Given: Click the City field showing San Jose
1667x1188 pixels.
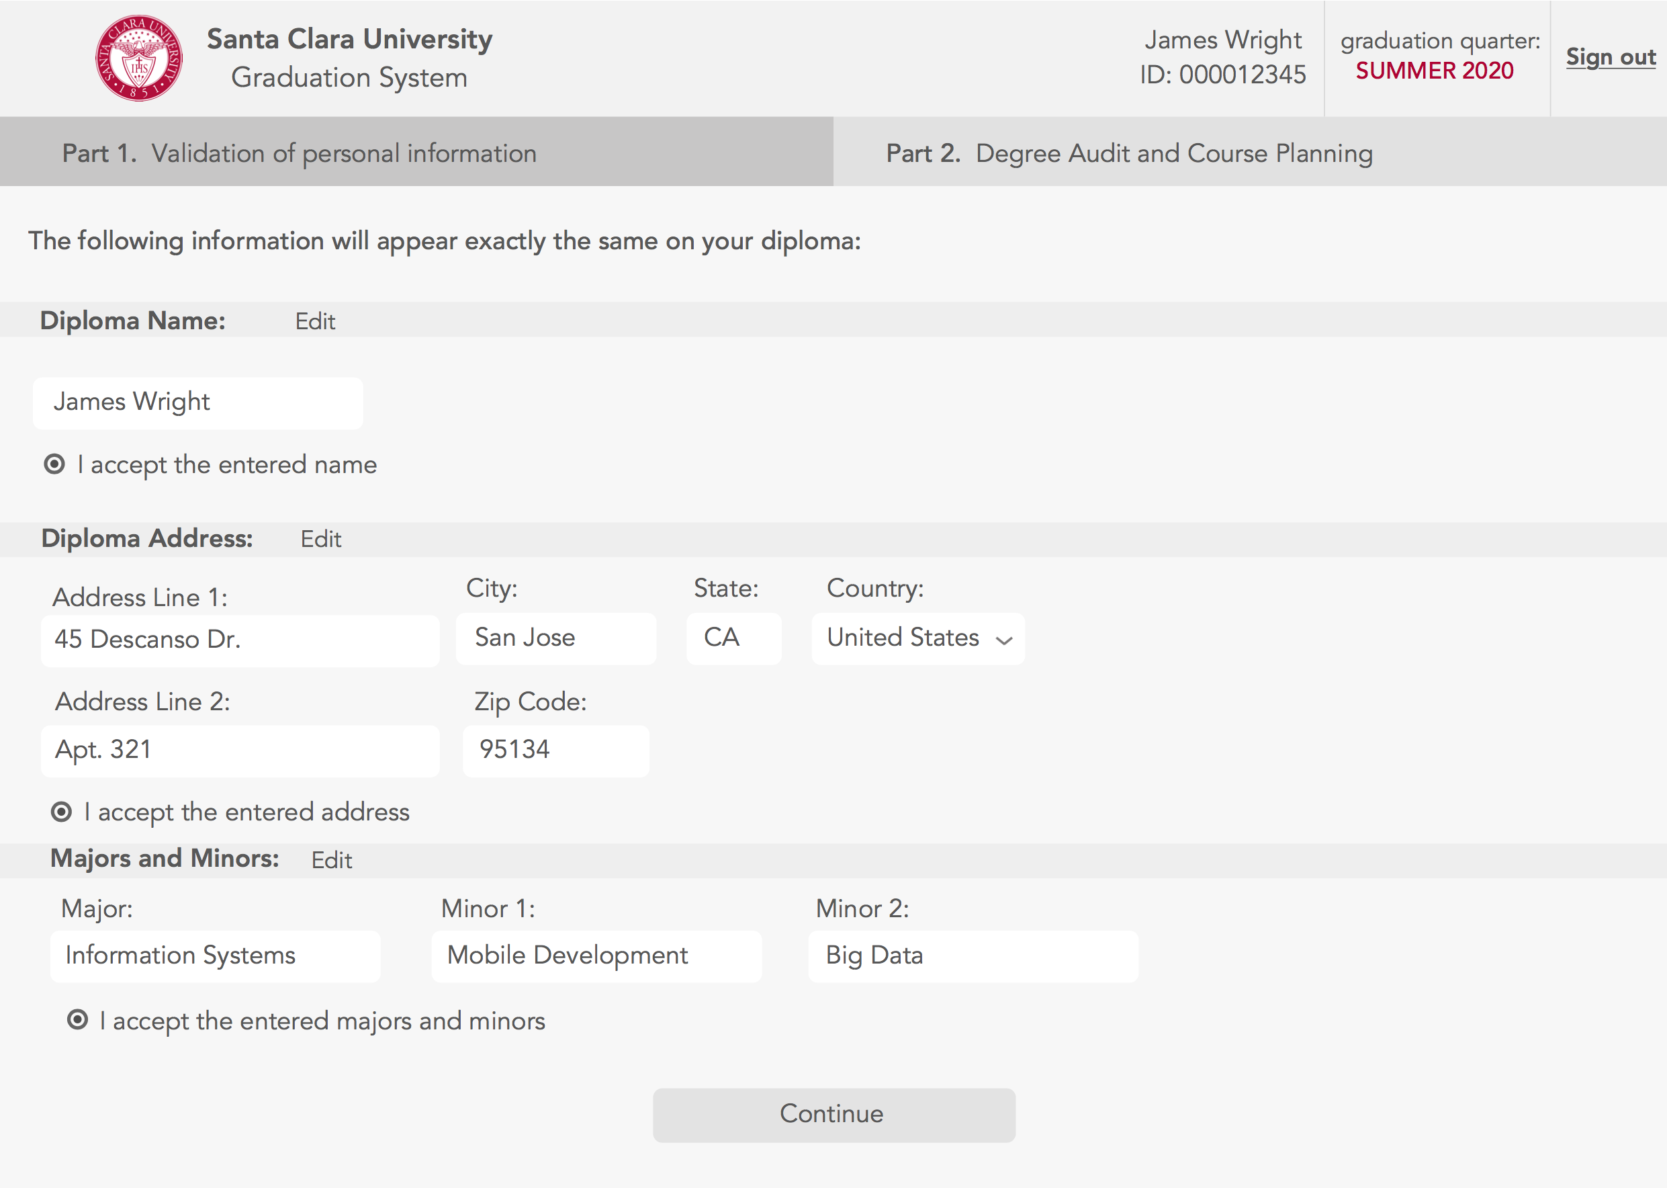Looking at the screenshot, I should (555, 637).
